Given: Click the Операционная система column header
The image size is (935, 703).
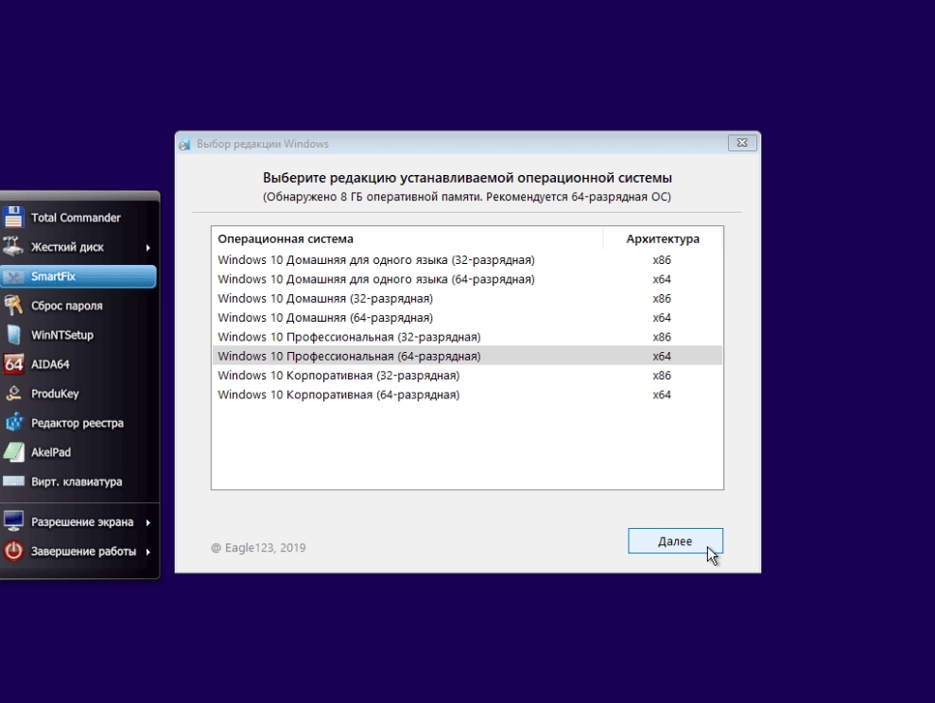Looking at the screenshot, I should pos(407,238).
